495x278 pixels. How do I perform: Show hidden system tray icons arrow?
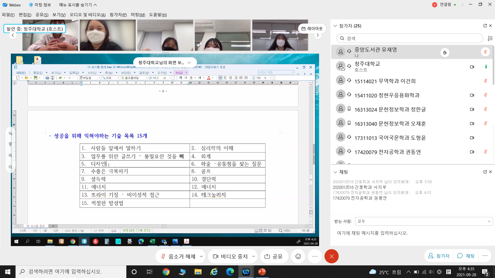[x=408, y=272]
